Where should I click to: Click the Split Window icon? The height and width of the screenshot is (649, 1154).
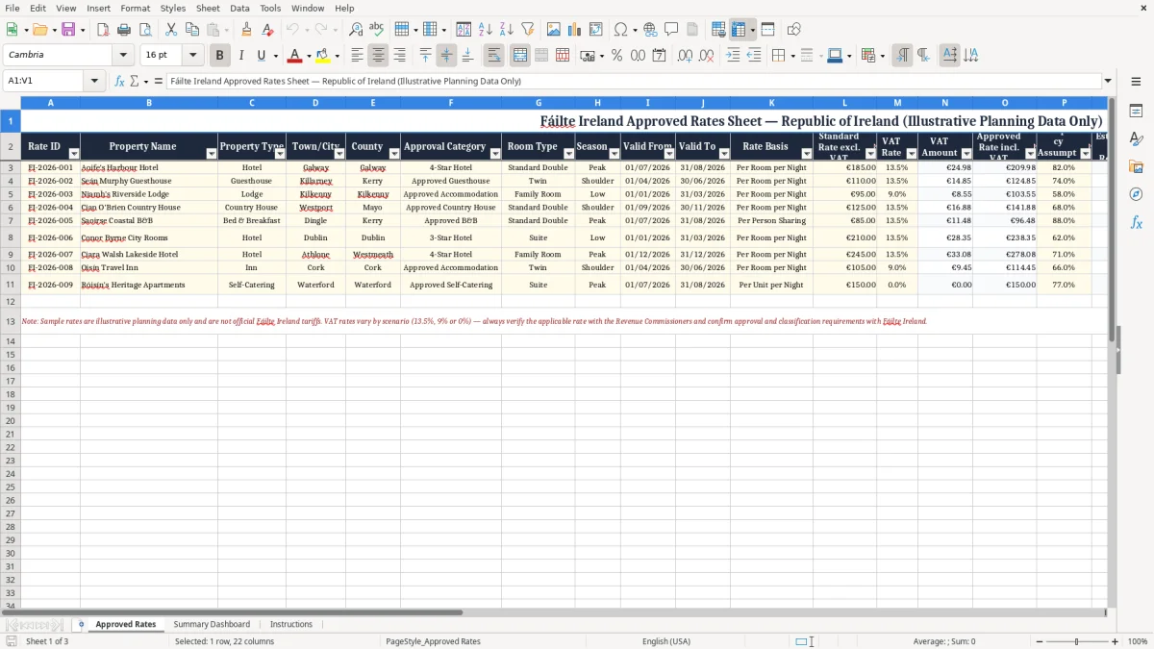click(x=768, y=30)
